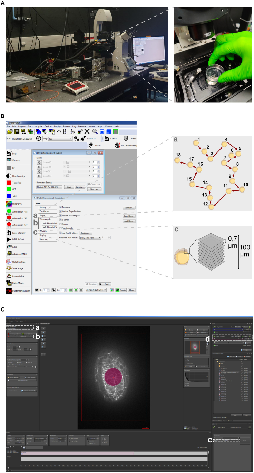Toggle Z Series checkbox
Screen dimensions: 254x473
60,219
